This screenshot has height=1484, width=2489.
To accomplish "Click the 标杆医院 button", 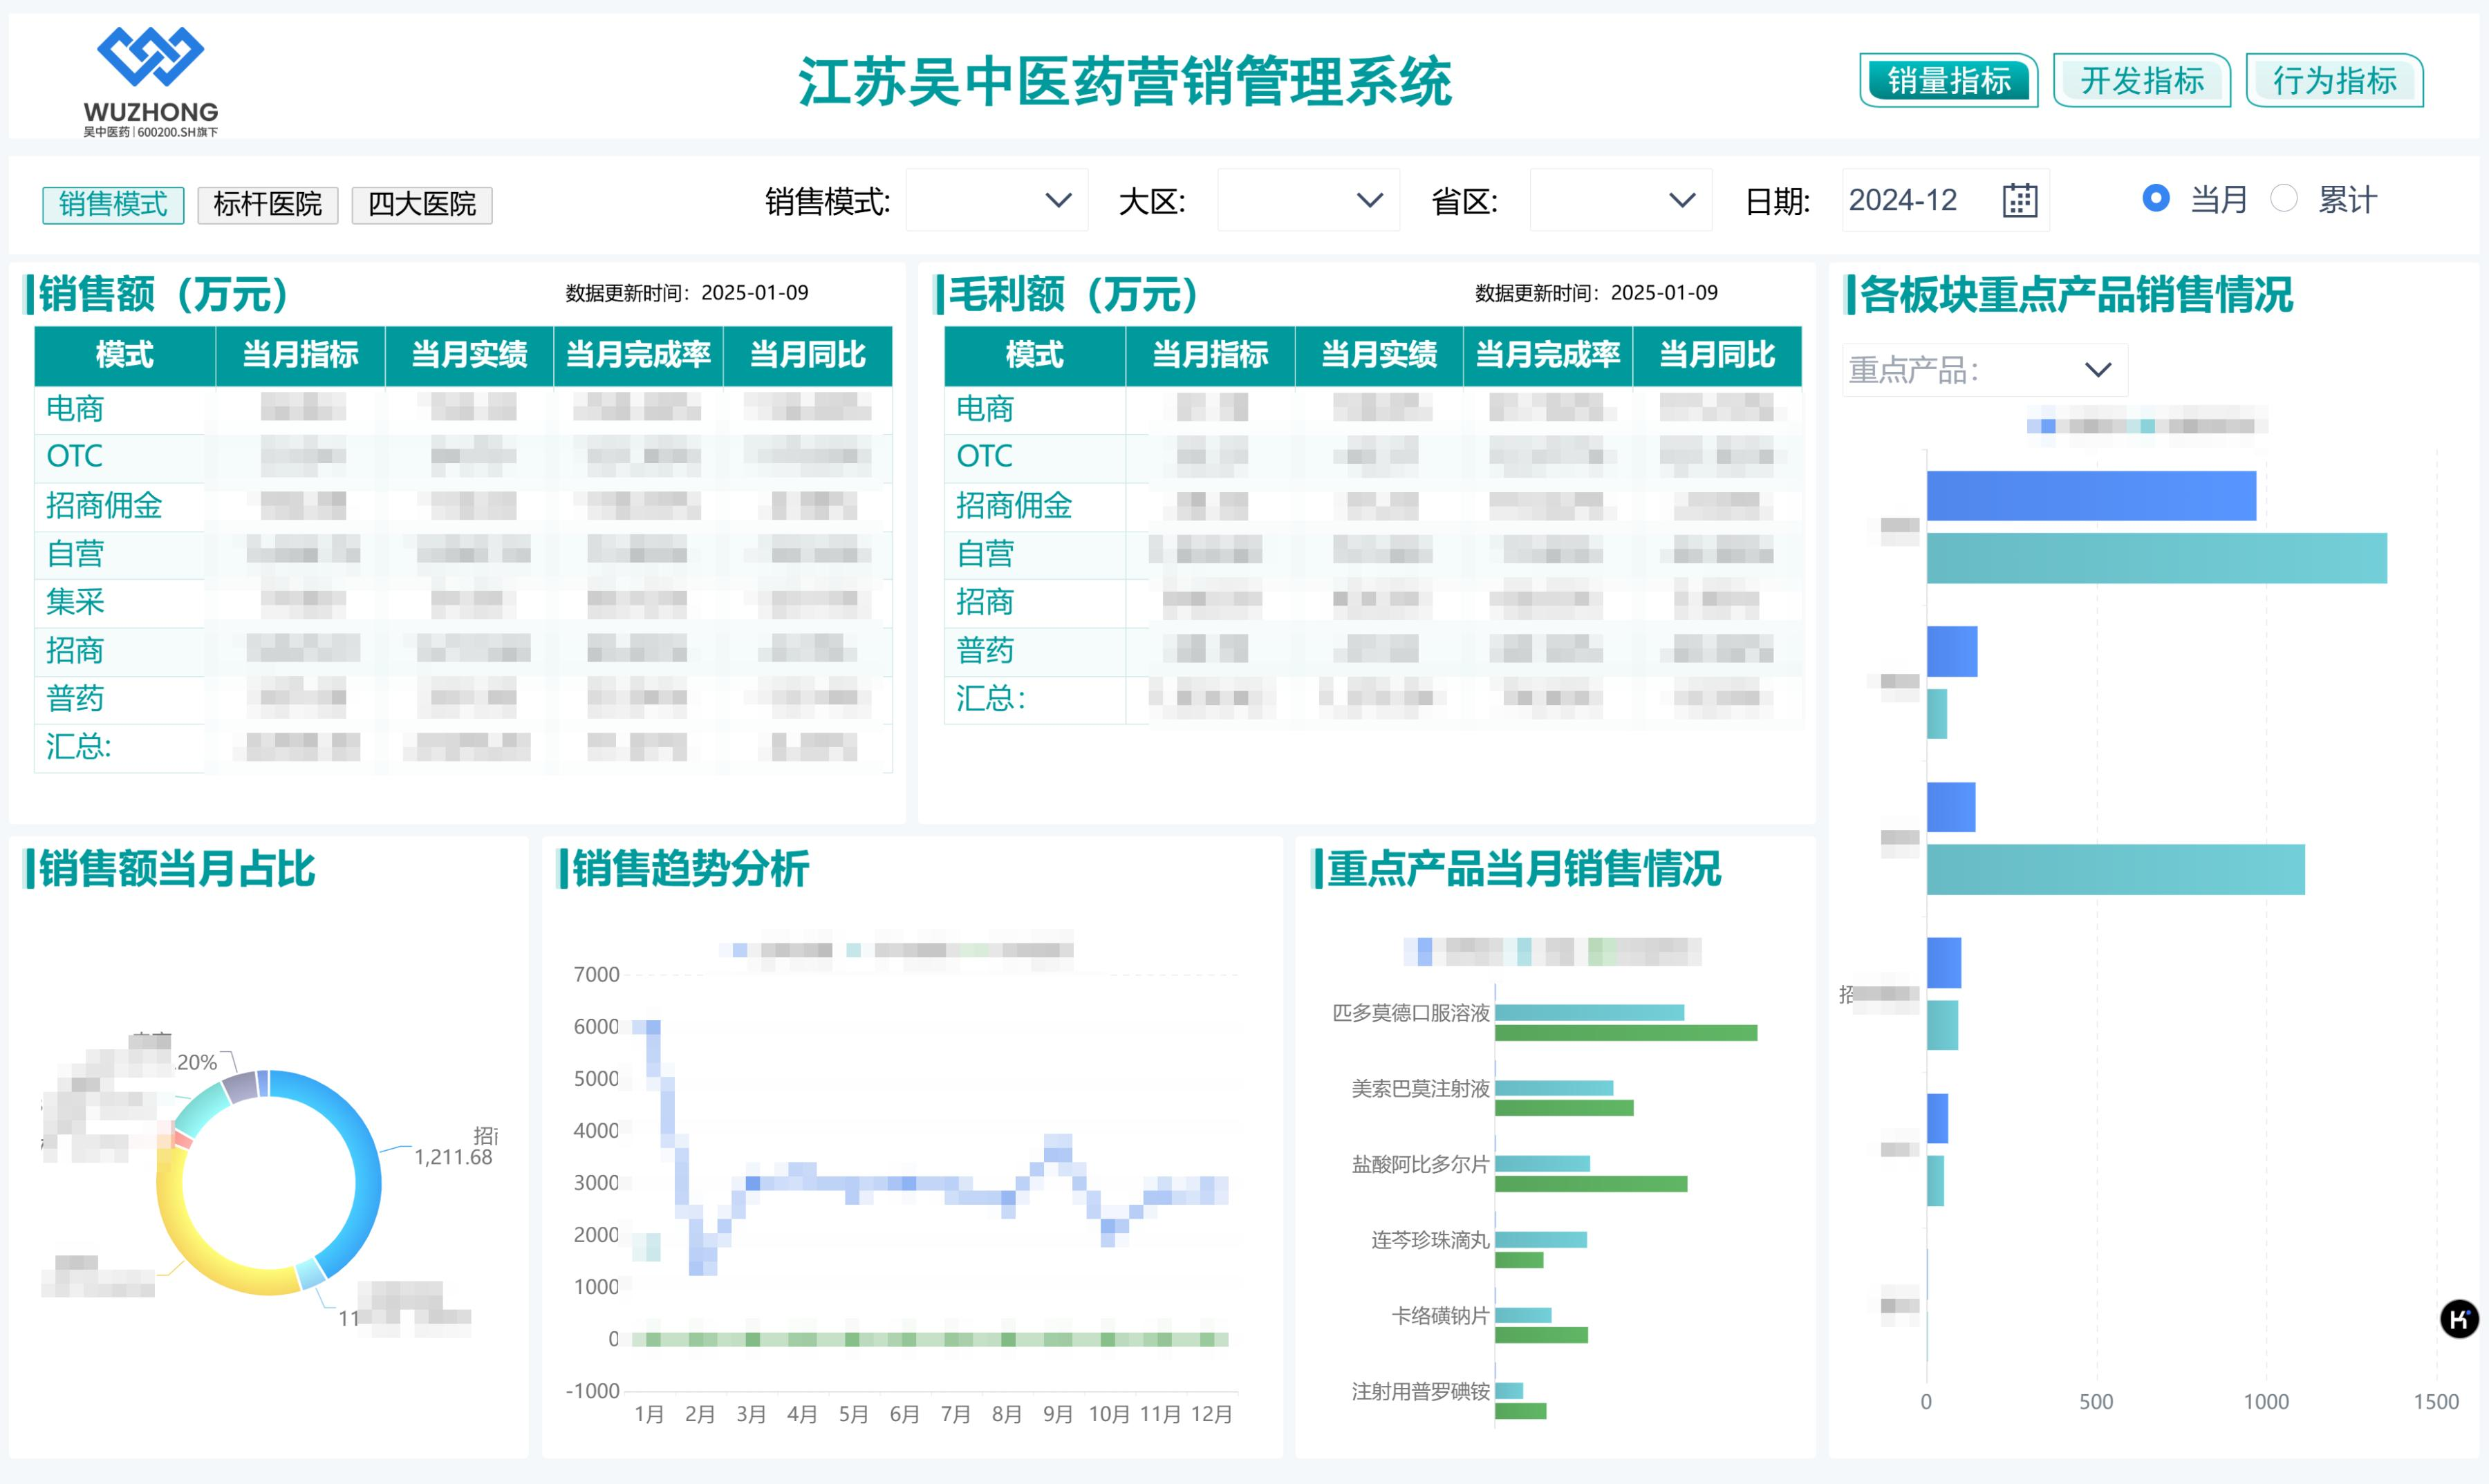I will [267, 204].
